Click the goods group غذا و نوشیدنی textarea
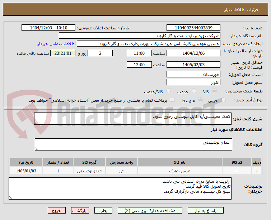The width and height of the screenshot is (271, 220). (134, 144)
